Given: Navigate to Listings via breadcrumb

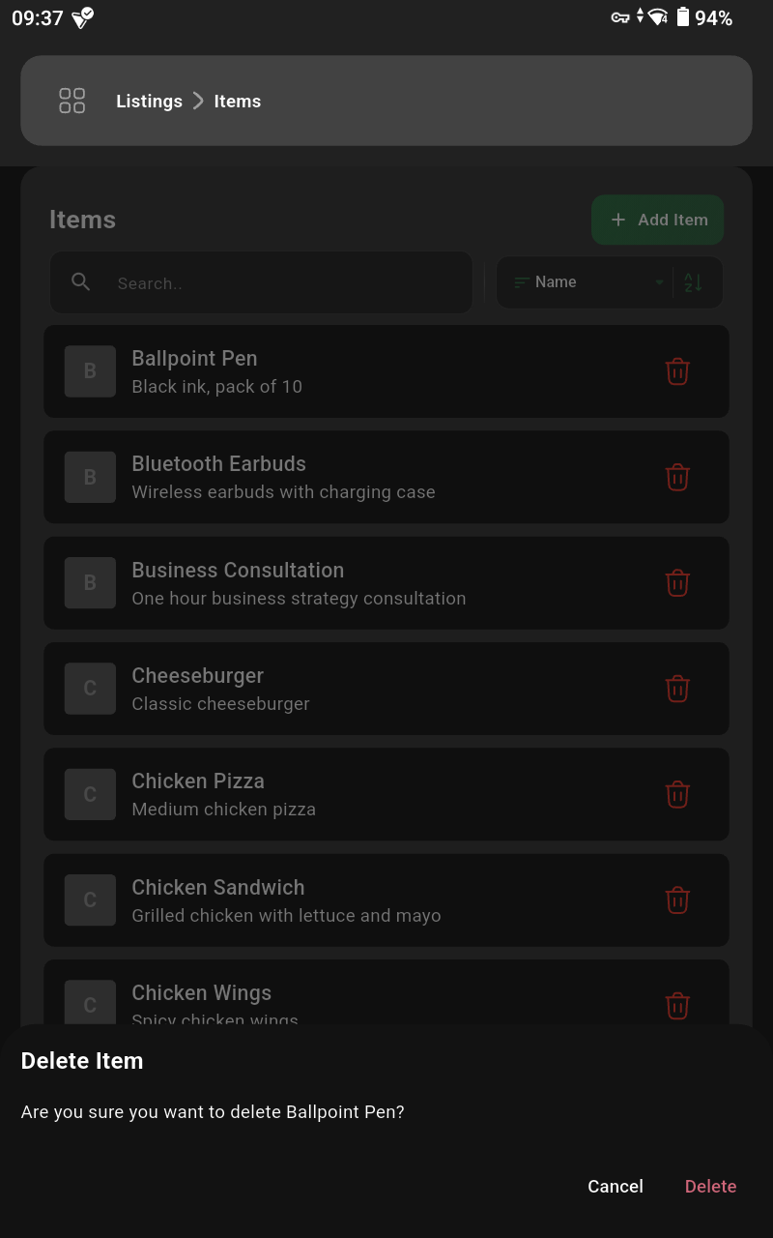Looking at the screenshot, I should 149,101.
